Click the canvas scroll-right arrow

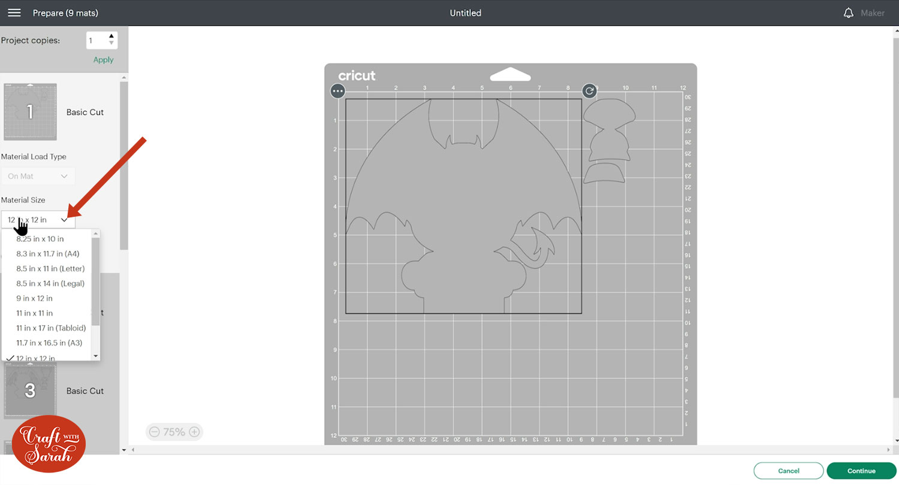coord(889,450)
